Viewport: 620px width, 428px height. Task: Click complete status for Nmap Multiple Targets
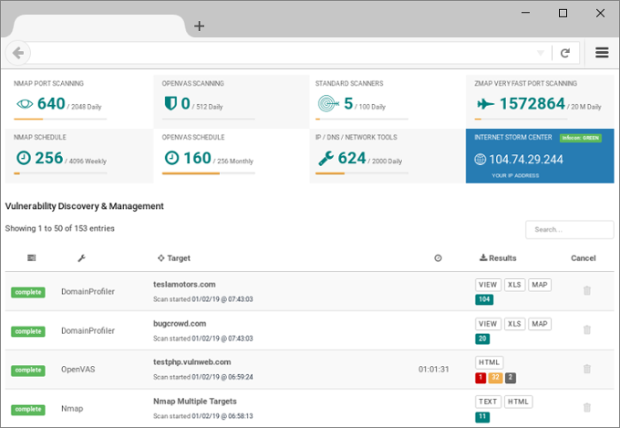[28, 410]
